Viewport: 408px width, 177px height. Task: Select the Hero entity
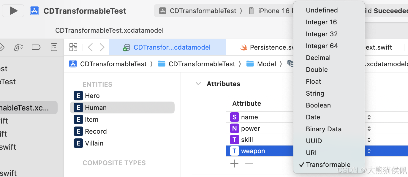click(92, 96)
